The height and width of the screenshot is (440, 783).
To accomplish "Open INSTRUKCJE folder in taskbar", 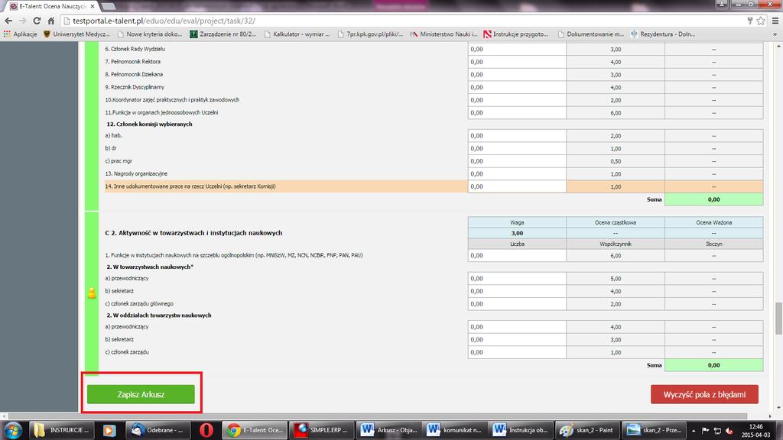I will (x=61, y=430).
